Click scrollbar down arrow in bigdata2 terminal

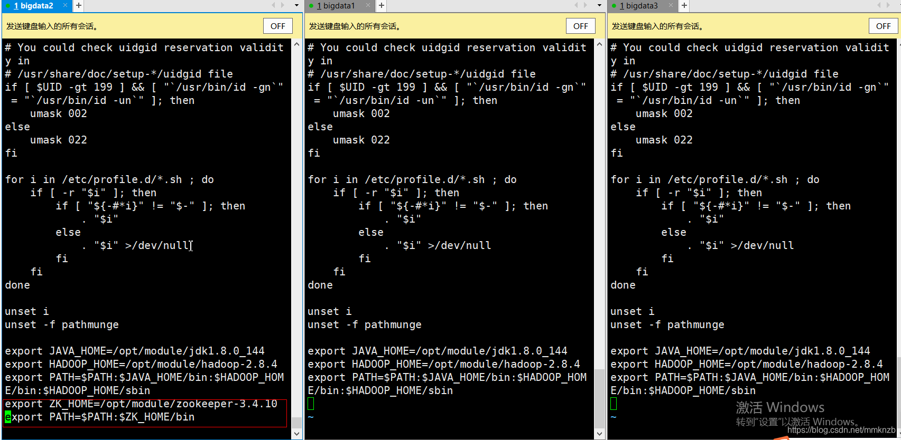point(297,434)
